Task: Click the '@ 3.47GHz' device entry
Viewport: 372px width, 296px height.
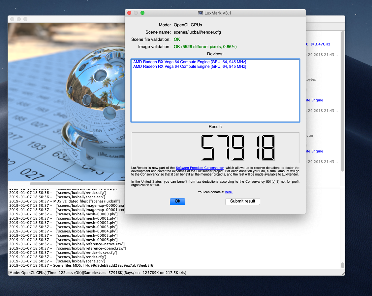Action: pos(318,44)
